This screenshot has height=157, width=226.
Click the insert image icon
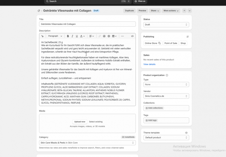104,36
